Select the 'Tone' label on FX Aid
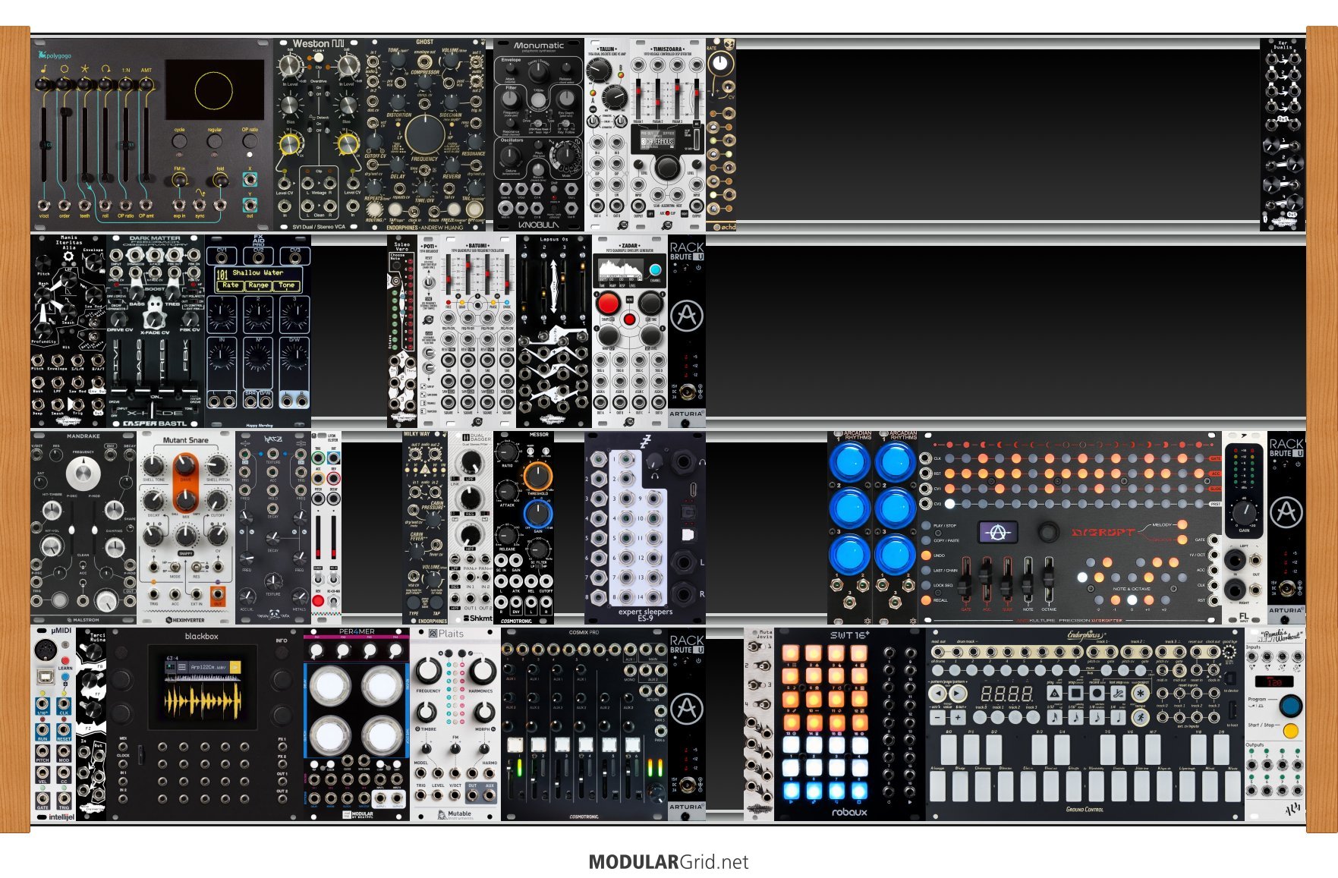 (286, 285)
